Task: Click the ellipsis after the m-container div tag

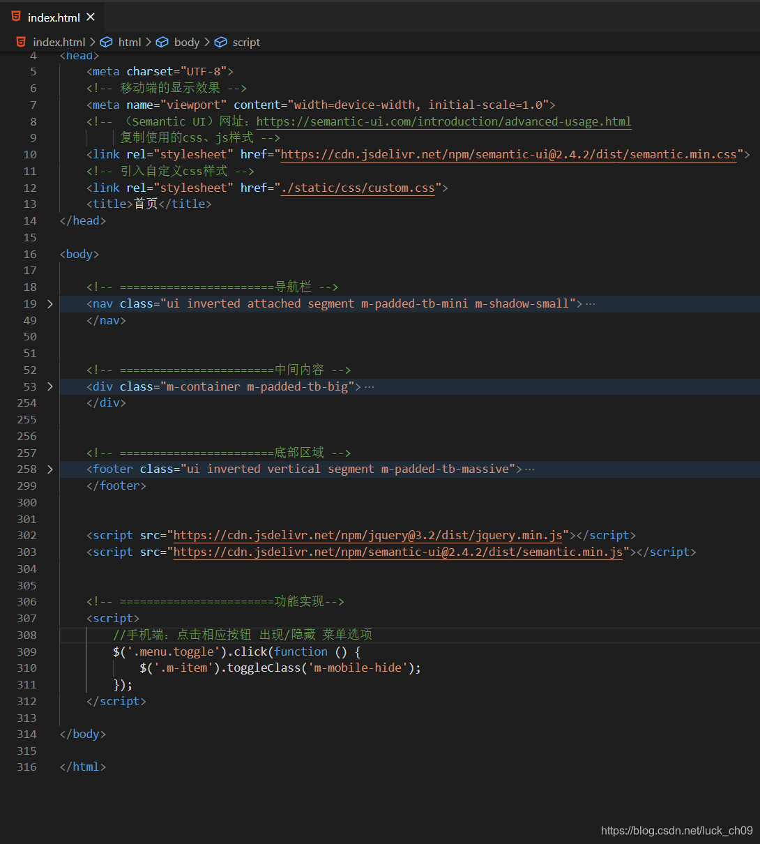Action: (370, 387)
